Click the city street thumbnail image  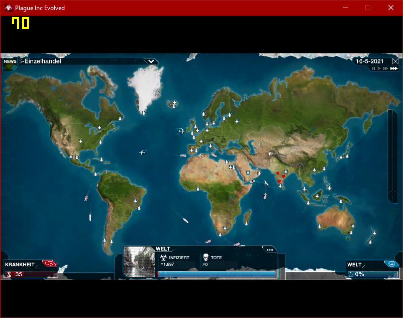point(139,262)
